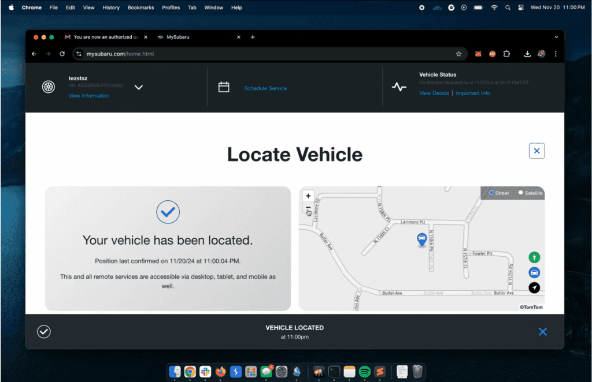The height and width of the screenshot is (382, 592).
Task: Open the Important Info link
Action: click(x=473, y=93)
